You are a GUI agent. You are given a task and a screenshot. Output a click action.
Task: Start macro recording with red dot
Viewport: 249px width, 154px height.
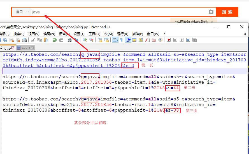point(169,40)
